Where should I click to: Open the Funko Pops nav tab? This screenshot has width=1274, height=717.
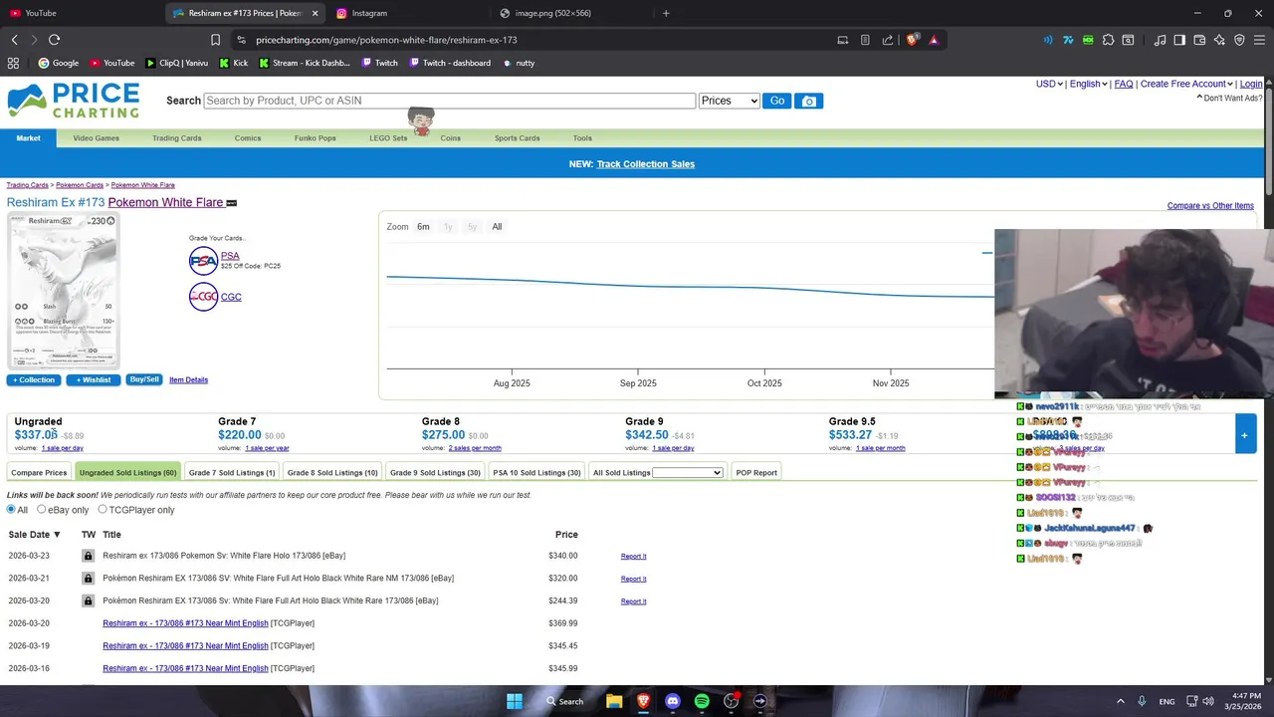click(315, 138)
